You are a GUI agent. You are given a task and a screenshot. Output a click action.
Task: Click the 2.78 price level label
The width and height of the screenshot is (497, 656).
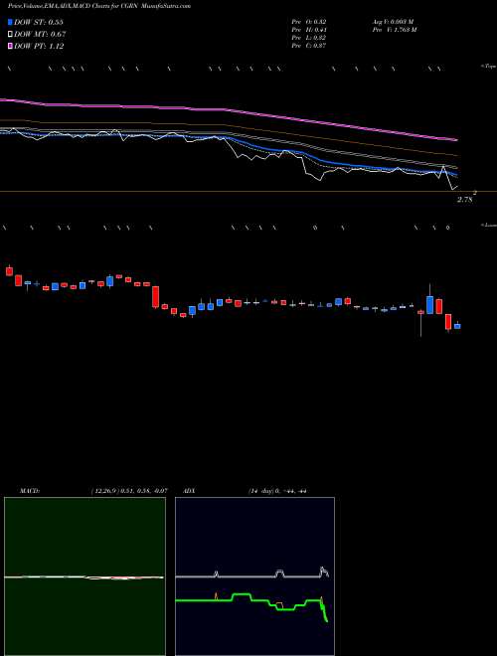coord(465,200)
